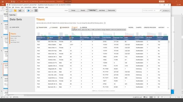Open the Deployments view

click(x=111, y=10)
